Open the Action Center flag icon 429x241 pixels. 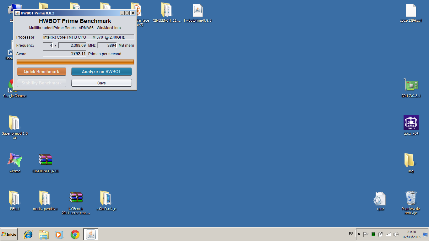pyautogui.click(x=366, y=234)
